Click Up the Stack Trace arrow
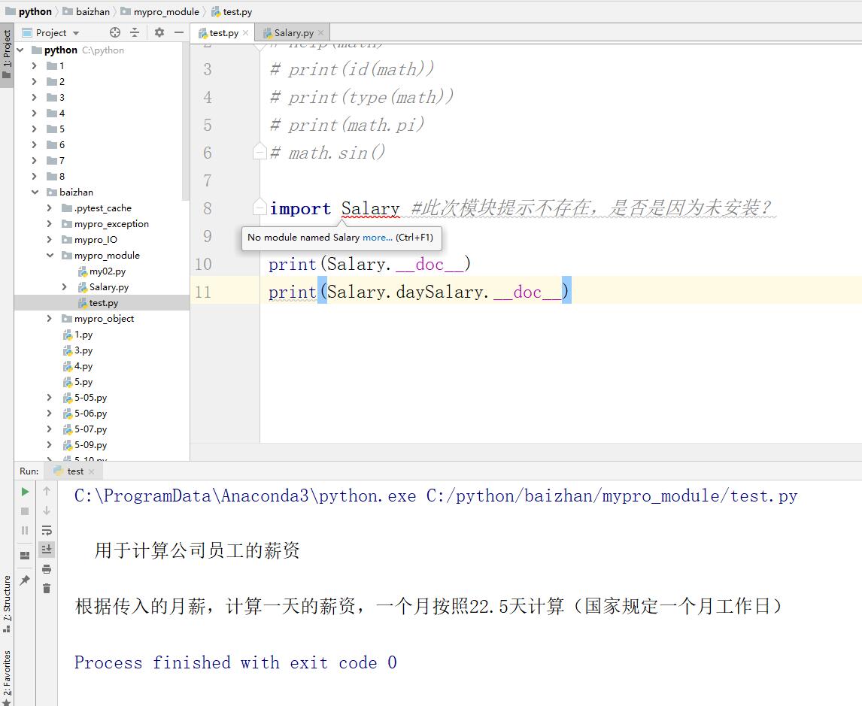 (x=47, y=491)
